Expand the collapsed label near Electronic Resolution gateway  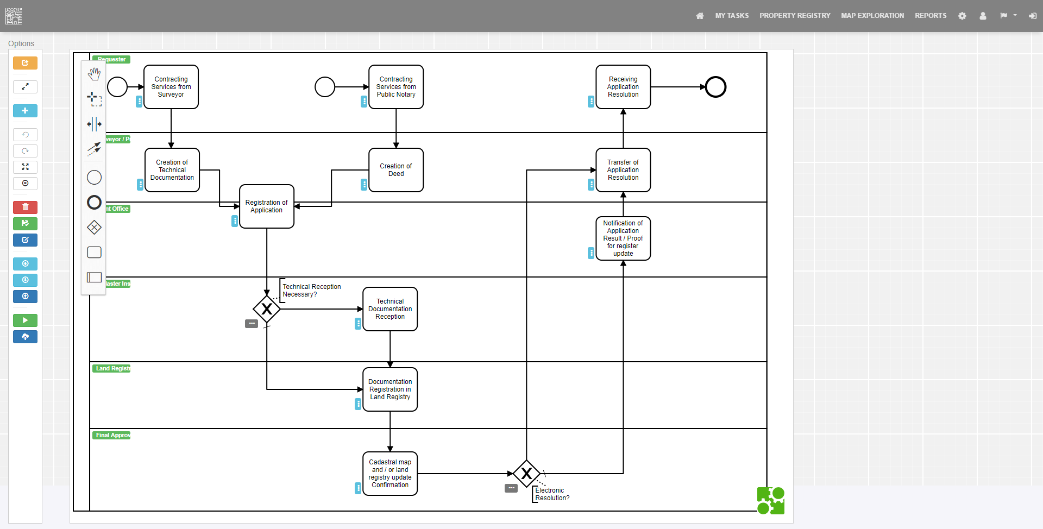pyautogui.click(x=511, y=488)
